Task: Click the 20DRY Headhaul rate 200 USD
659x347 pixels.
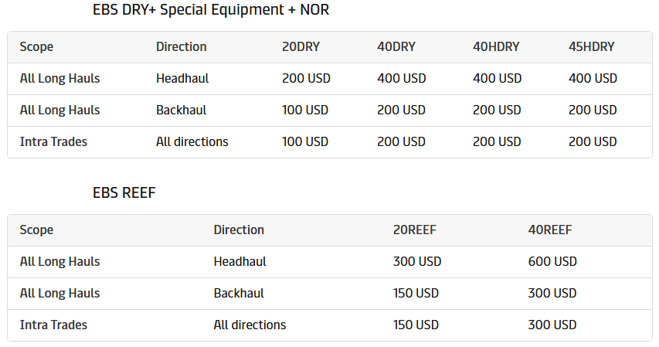Action: tap(305, 79)
